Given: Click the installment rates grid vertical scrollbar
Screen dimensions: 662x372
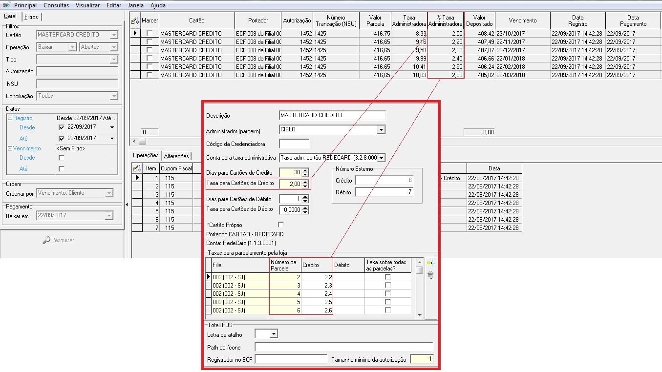Looking at the screenshot, I should [419, 288].
